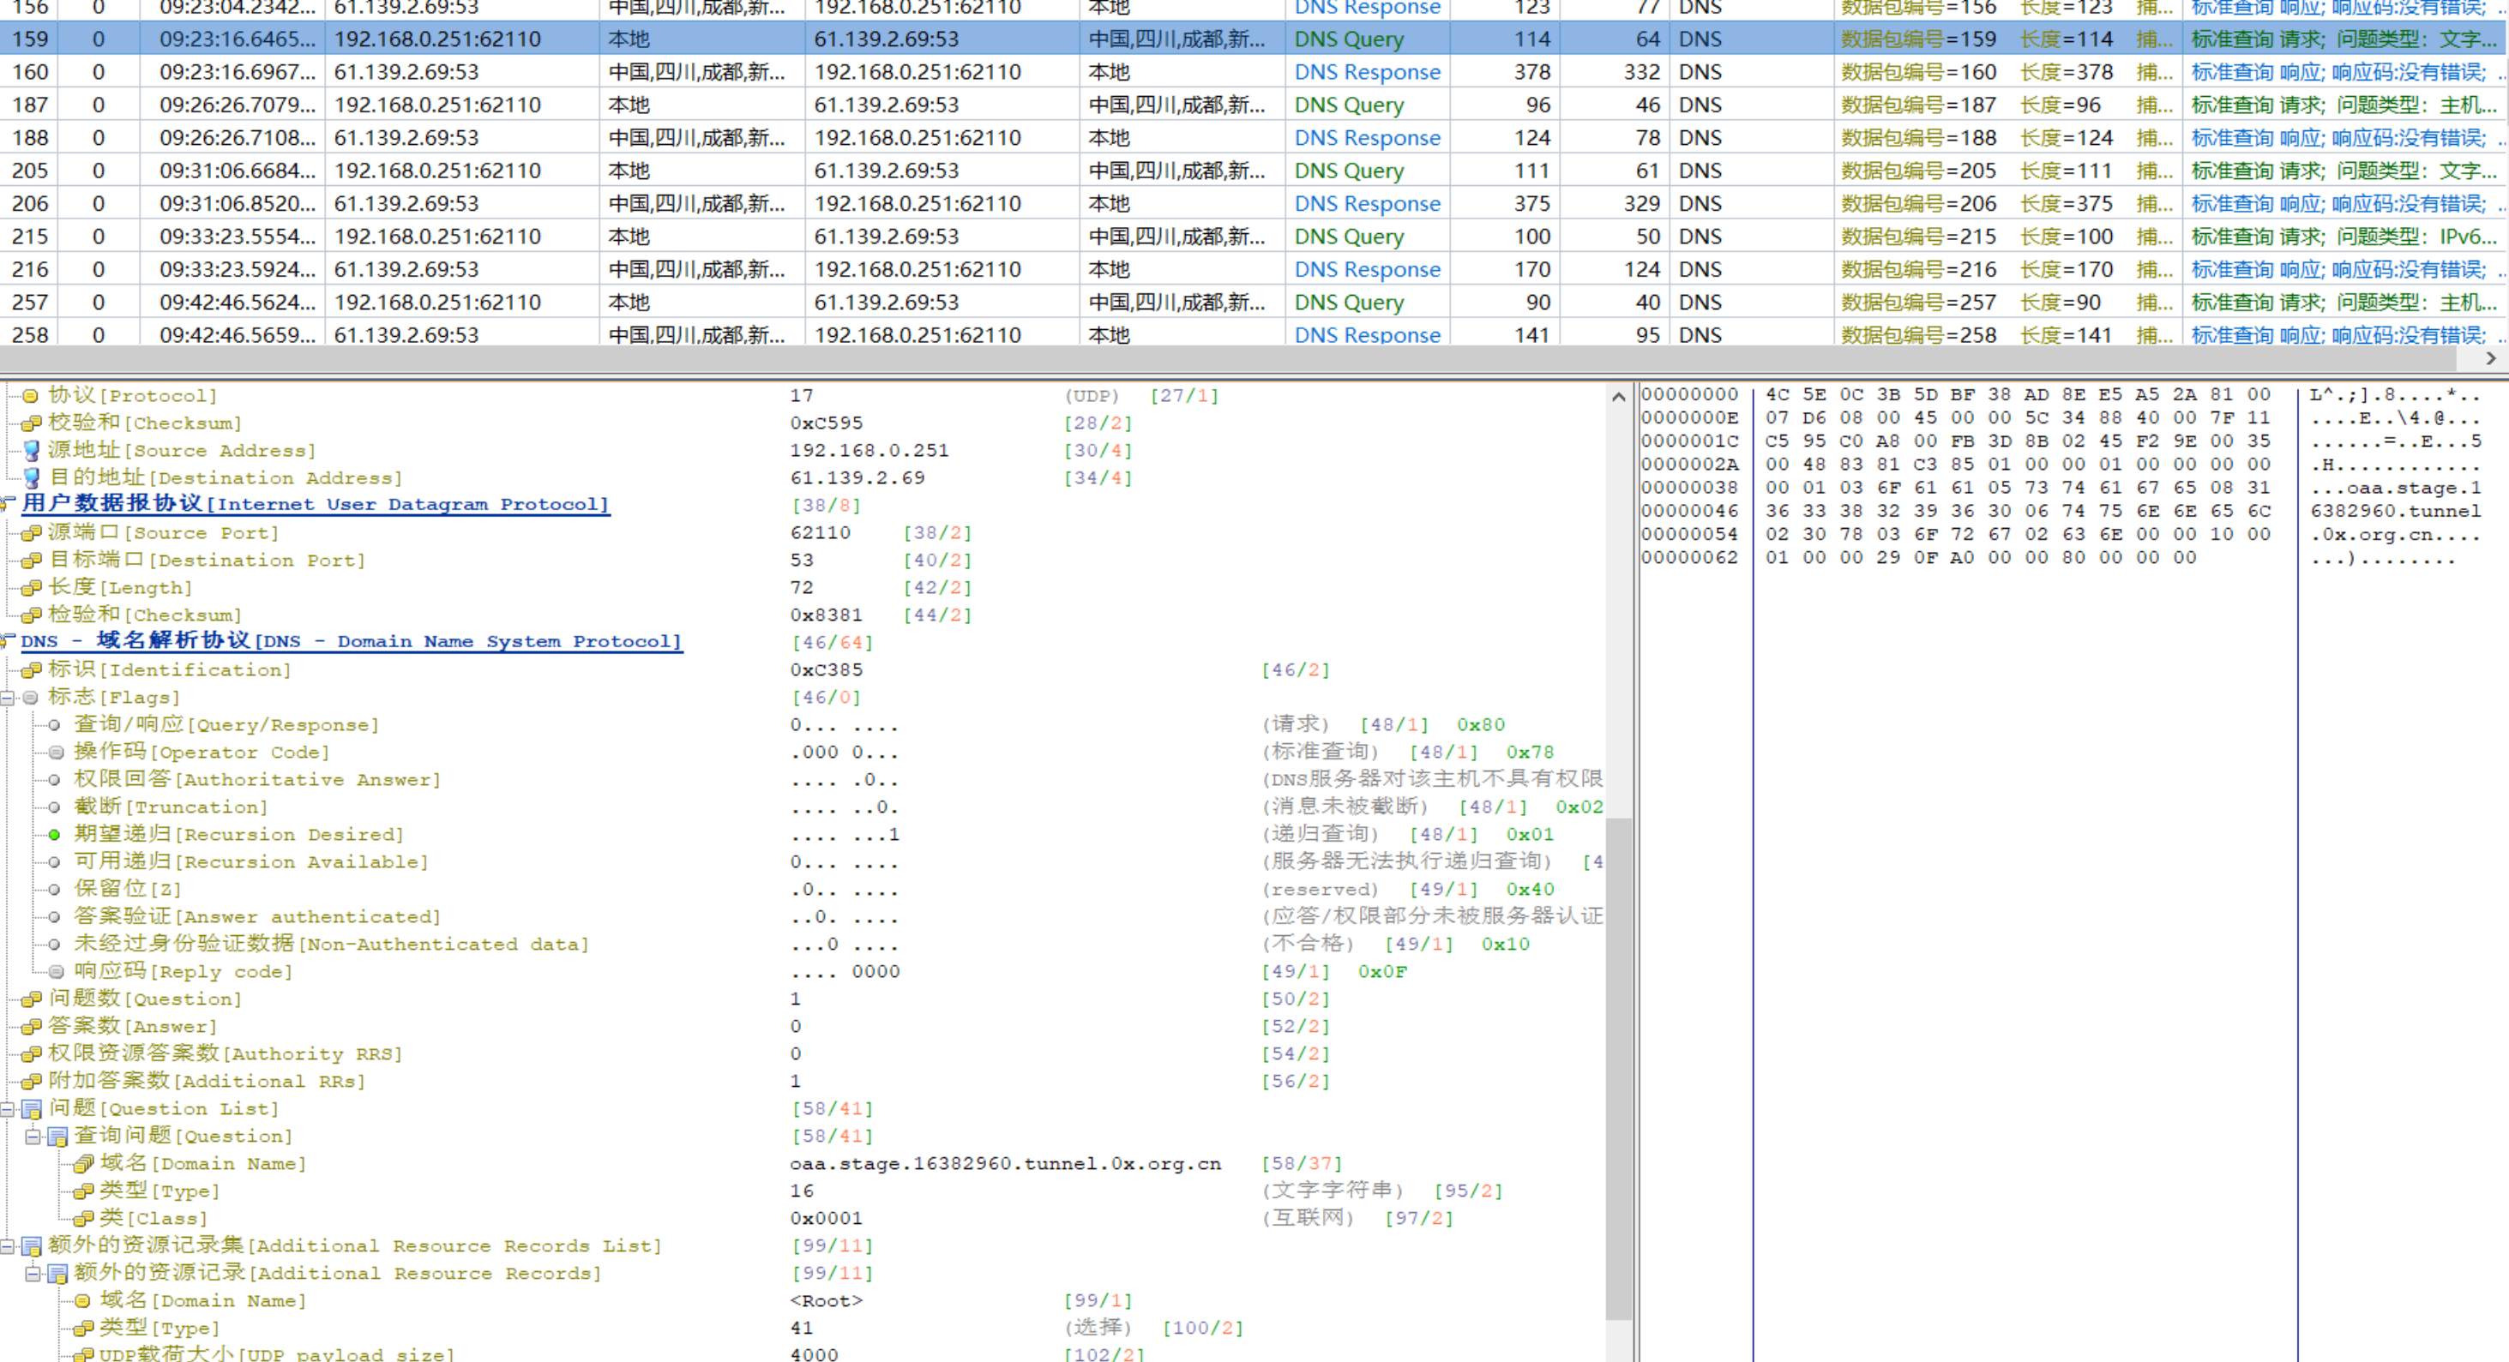Select packet 205 DNS Query
This screenshot has height=1362, width=2509.
coord(1254,171)
